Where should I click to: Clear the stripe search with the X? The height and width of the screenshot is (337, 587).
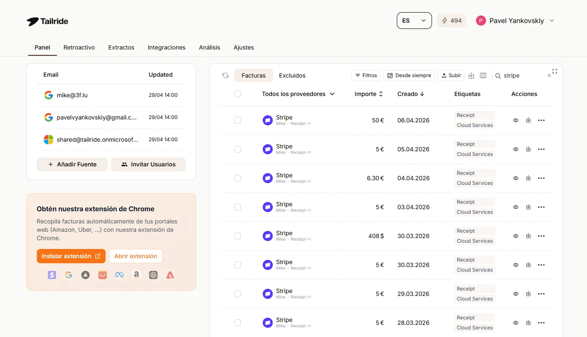click(549, 75)
